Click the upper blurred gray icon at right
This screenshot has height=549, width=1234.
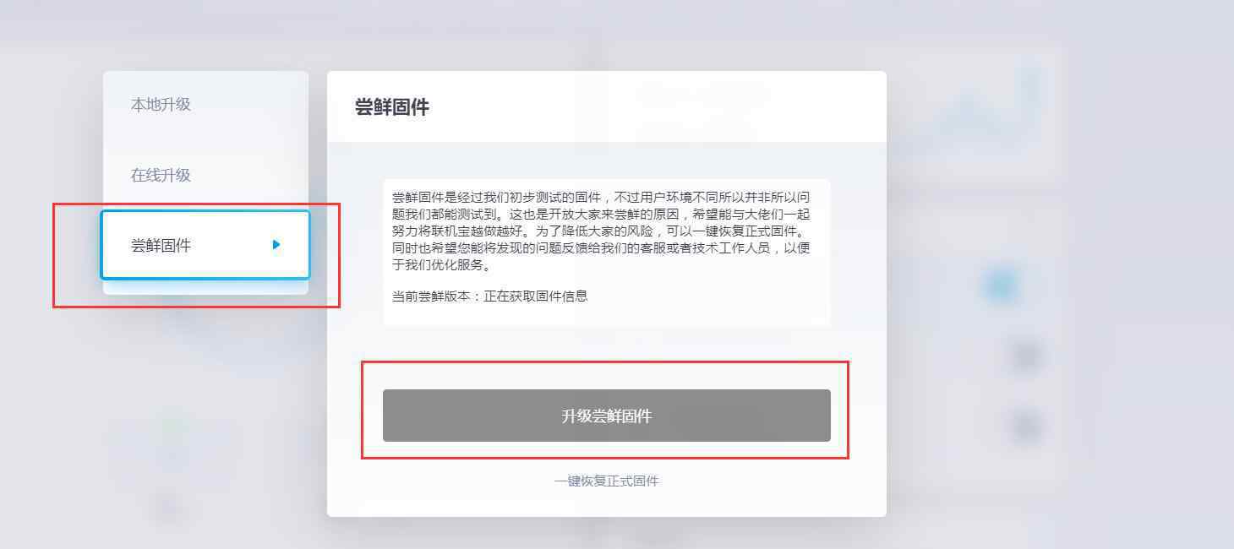tap(1025, 356)
